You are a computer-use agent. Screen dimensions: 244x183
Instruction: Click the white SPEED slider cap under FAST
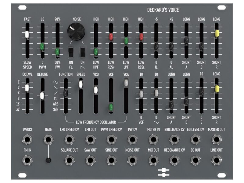pyautogui.click(x=27, y=34)
